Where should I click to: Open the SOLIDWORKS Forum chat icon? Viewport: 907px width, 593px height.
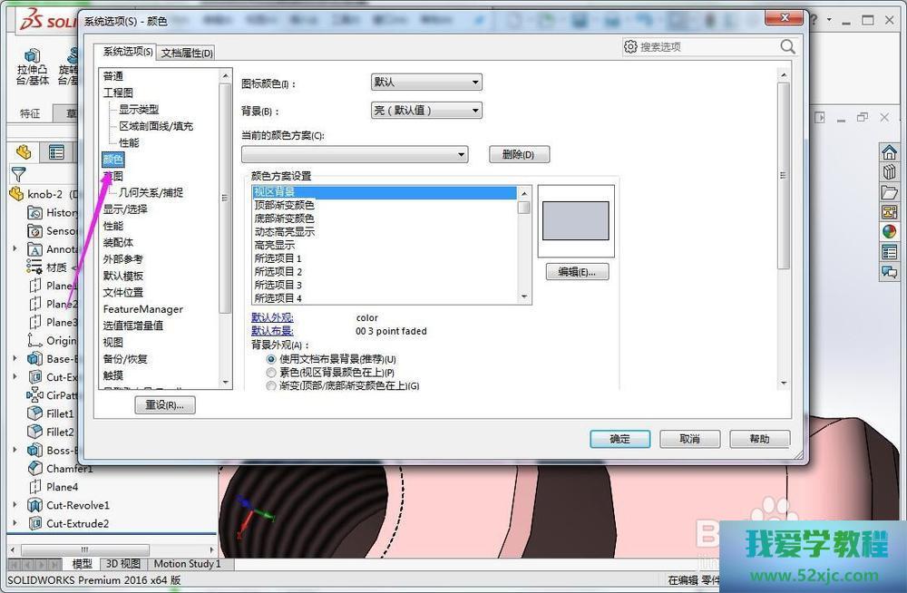889,272
